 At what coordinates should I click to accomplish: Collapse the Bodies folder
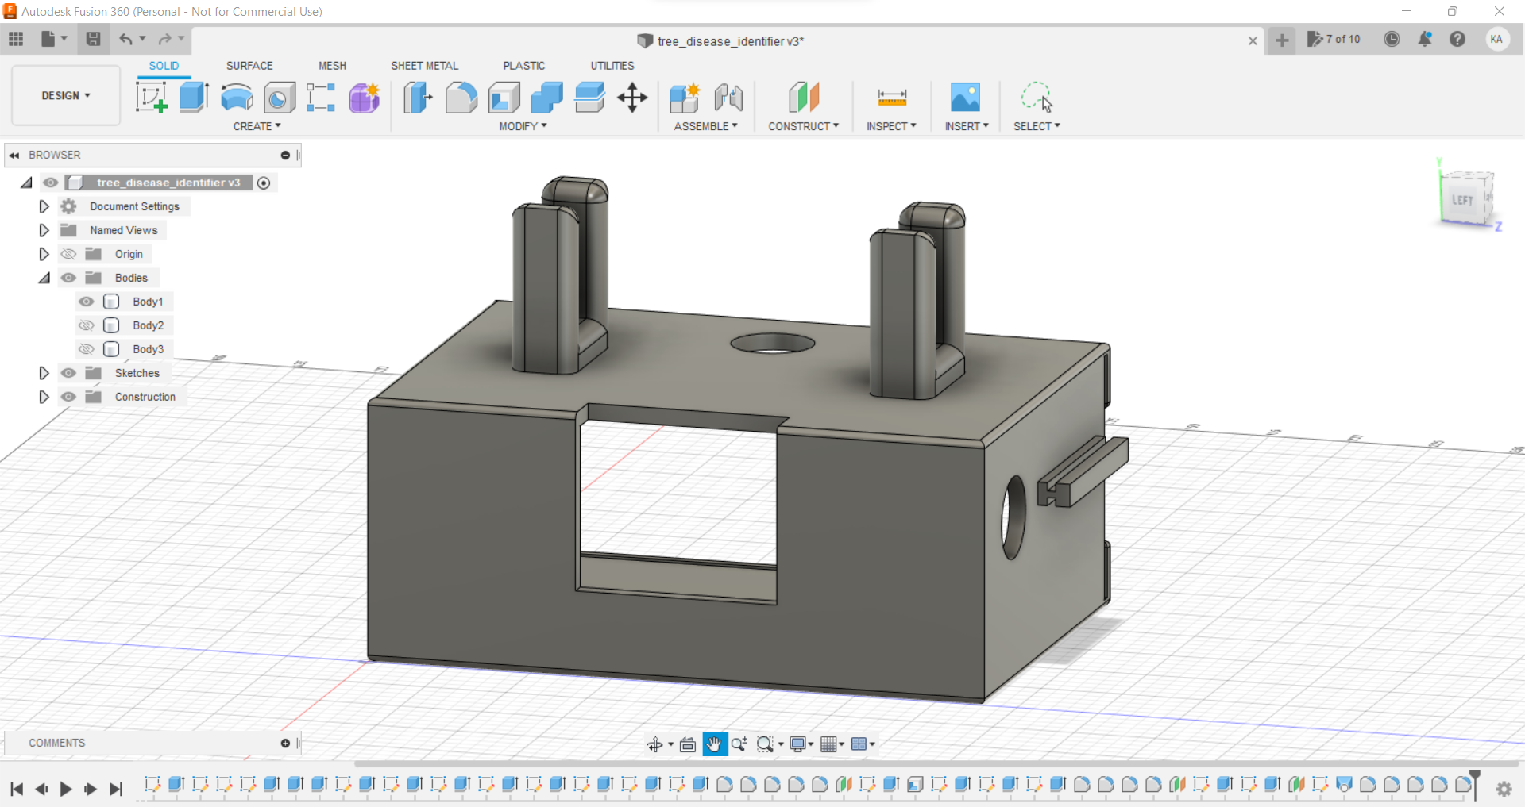(x=44, y=278)
